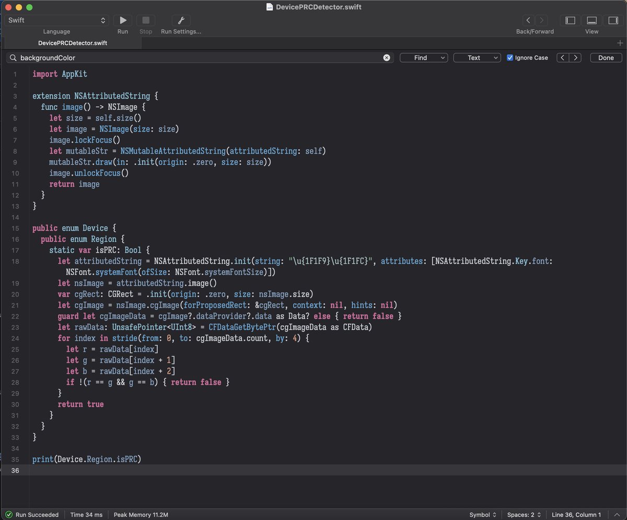Image resolution: width=627 pixels, height=520 pixels.
Task: Click the Run Succeeded status text
Action: [x=37, y=515]
